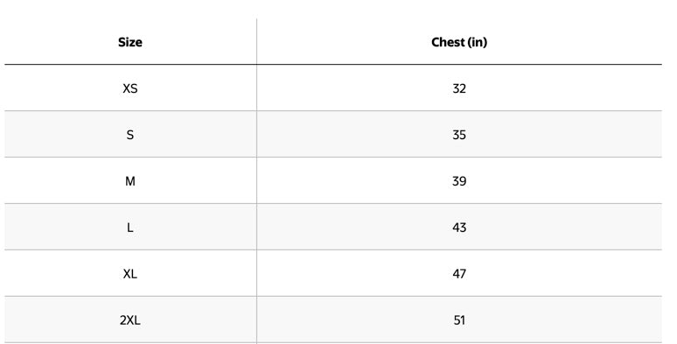Viewport: 677px width, 344px height.
Task: Select the XL size cell
Action: (130, 274)
